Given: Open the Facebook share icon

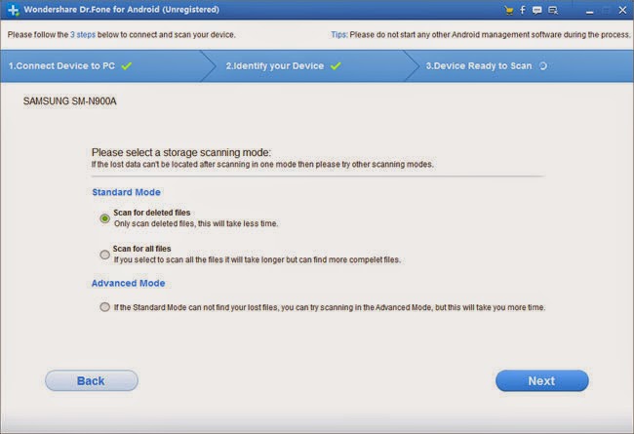Looking at the screenshot, I should tap(523, 10).
